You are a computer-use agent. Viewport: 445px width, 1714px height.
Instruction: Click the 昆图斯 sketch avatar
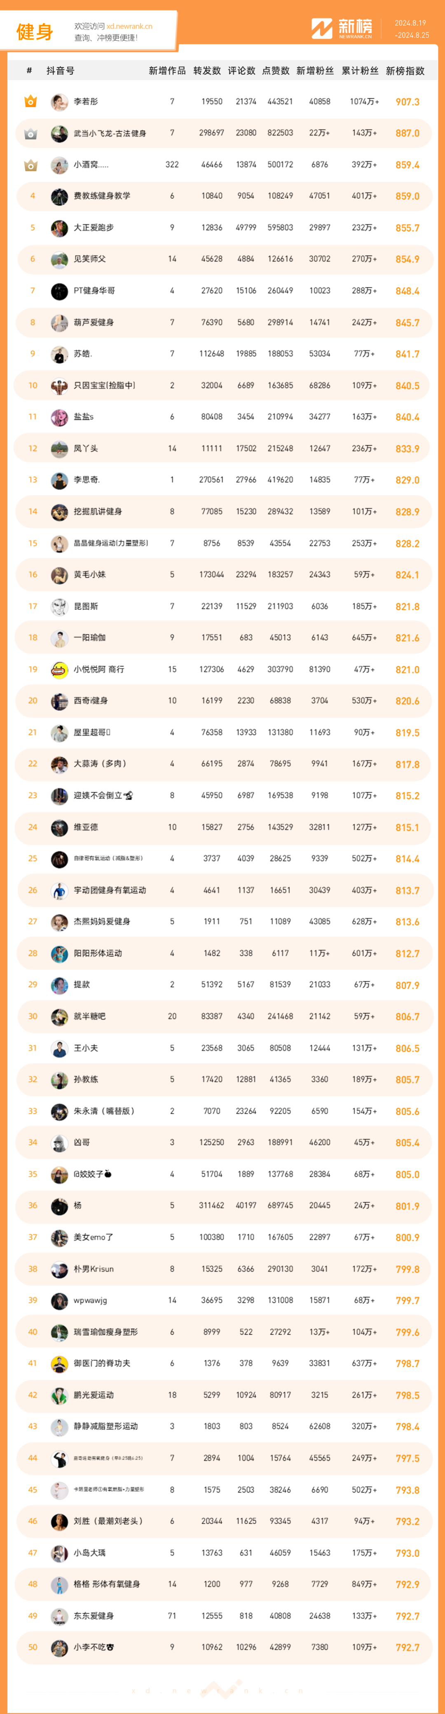pos(59,606)
